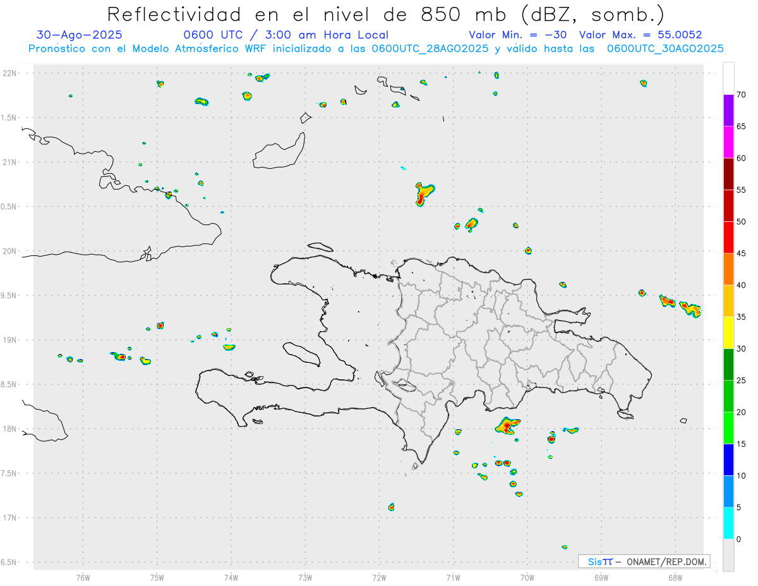
Task: Select the '74W' longitude label
Action: pos(231,578)
